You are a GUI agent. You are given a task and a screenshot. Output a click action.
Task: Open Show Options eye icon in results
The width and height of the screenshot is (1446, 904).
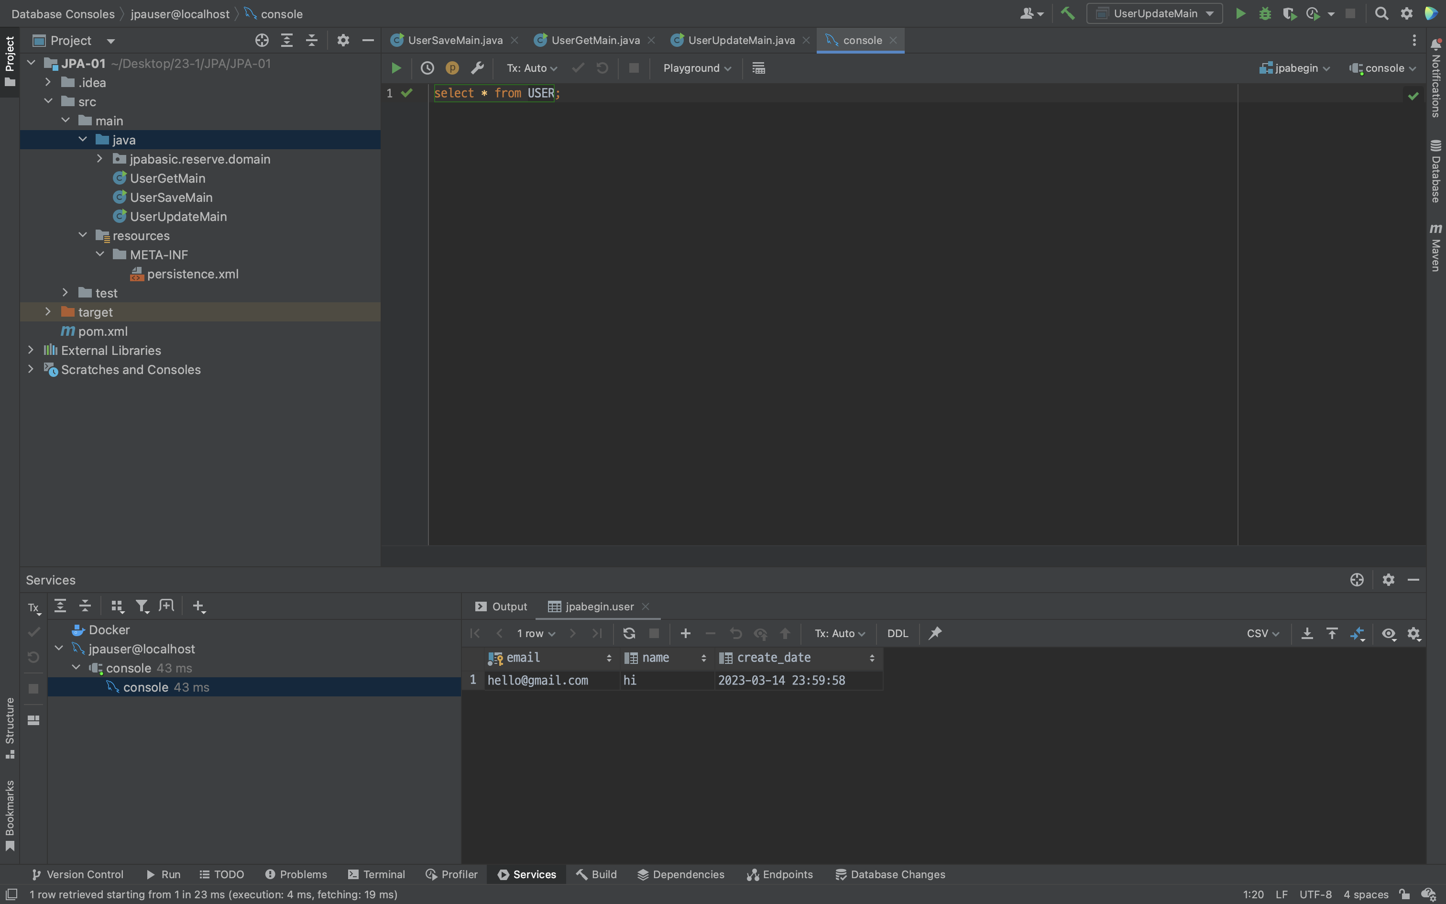point(1389,633)
